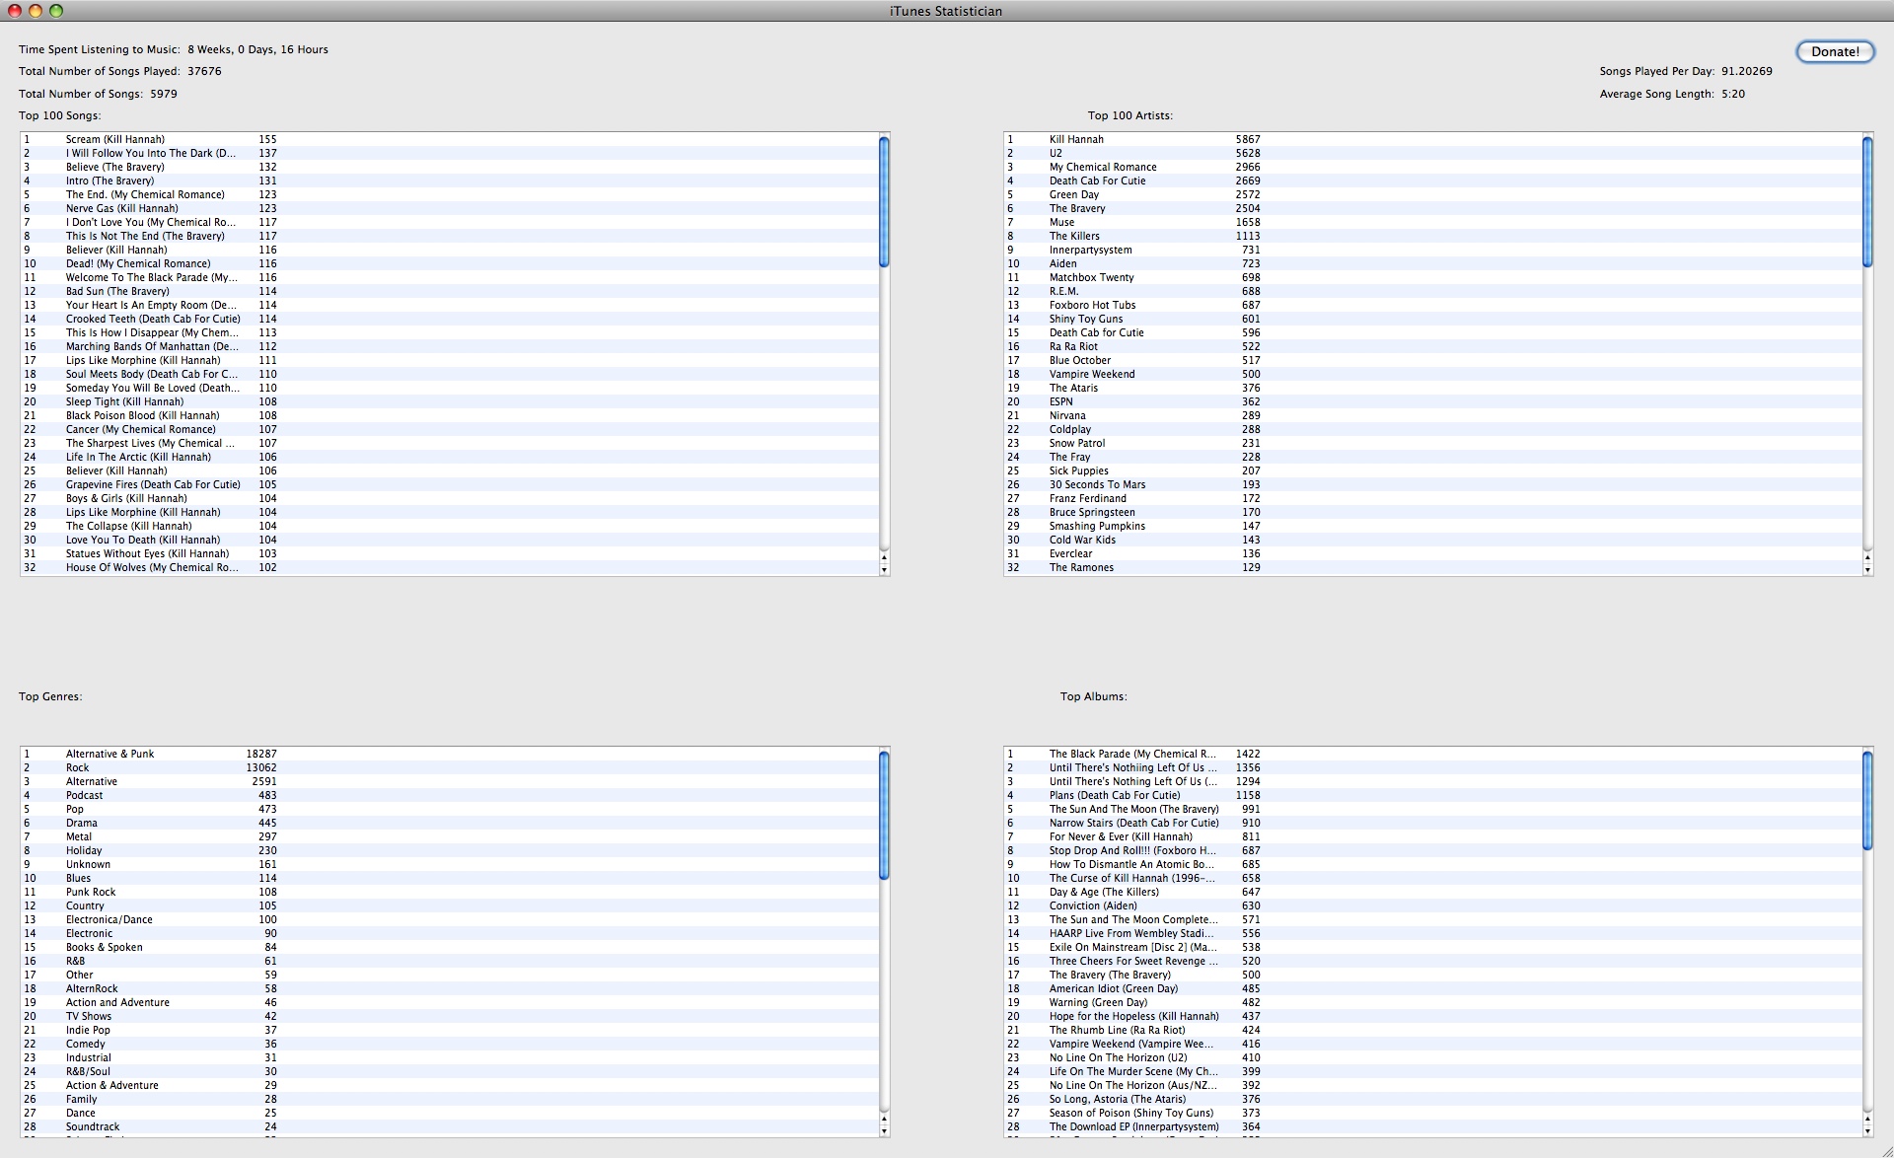Select album row For Never & Ever (Kill Hannah)
Viewport: 1894px width, 1158px height.
(x=1432, y=836)
